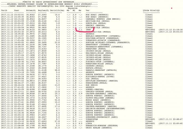Select the IRAN earthquake row location
183x129 pixels.
[89, 30]
